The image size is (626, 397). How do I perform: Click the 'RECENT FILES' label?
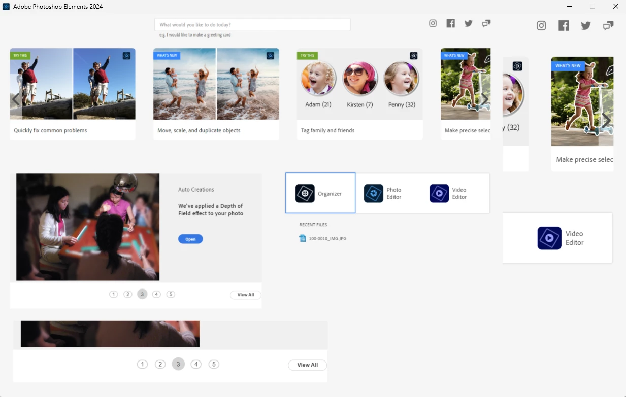313,225
